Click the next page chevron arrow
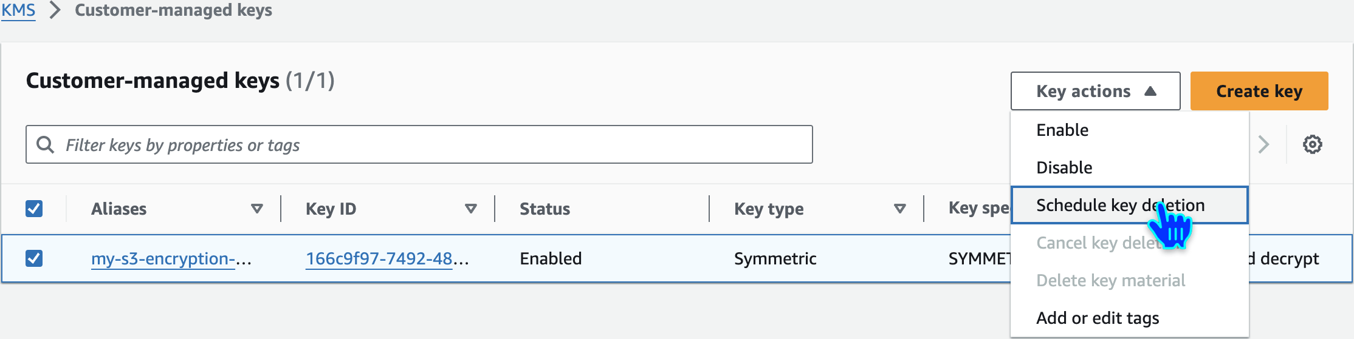 1263,144
